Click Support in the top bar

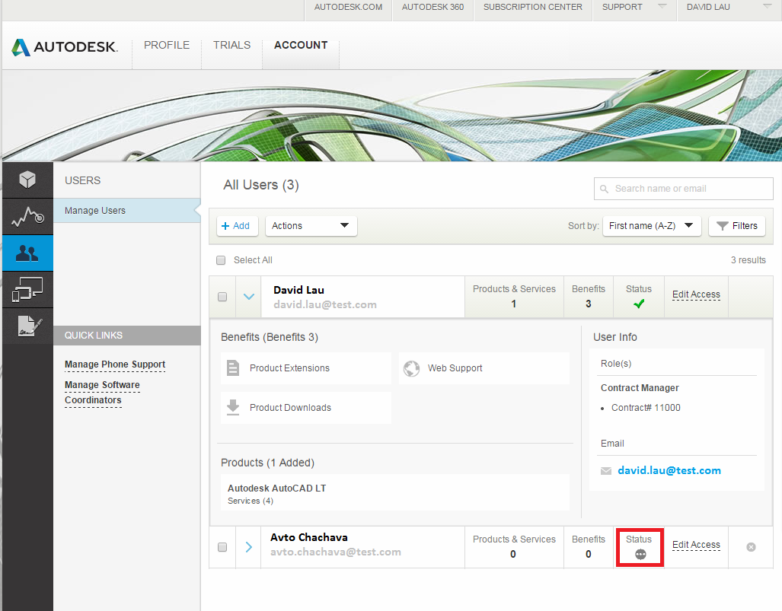622,7
